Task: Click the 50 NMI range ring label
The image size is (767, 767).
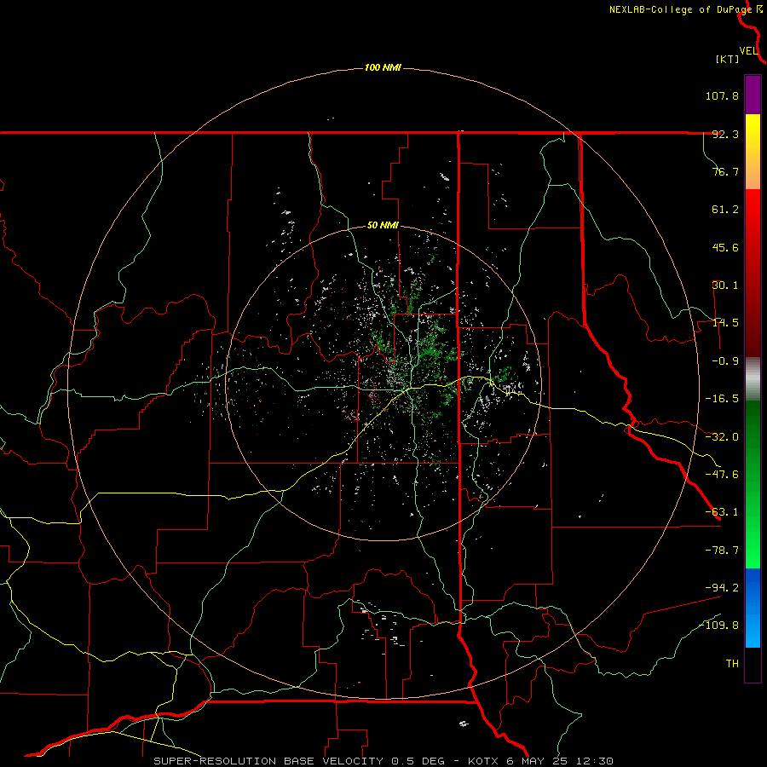Action: coord(383,226)
